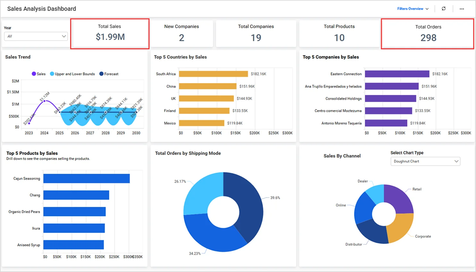Open the Select Chart Type dropdown
This screenshot has width=476, height=272.
425,161
